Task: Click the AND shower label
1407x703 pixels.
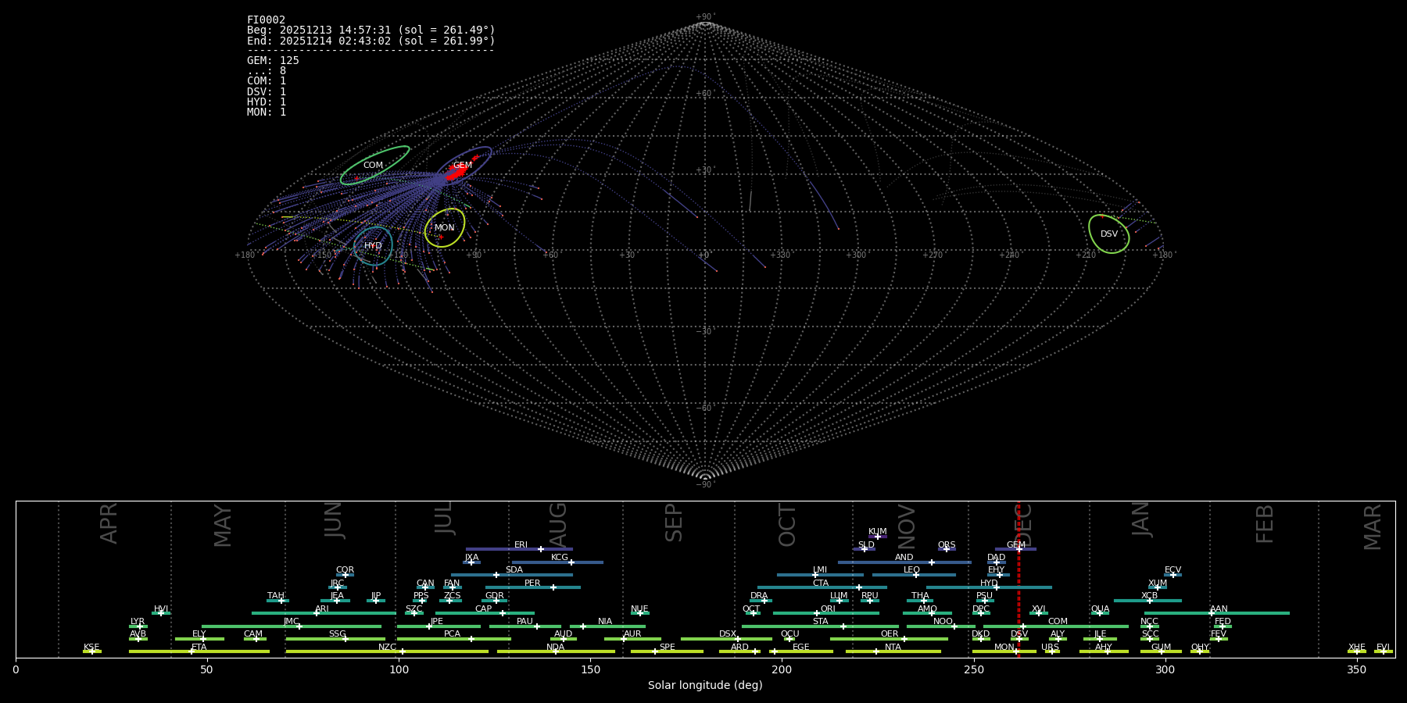Action: pos(904,558)
